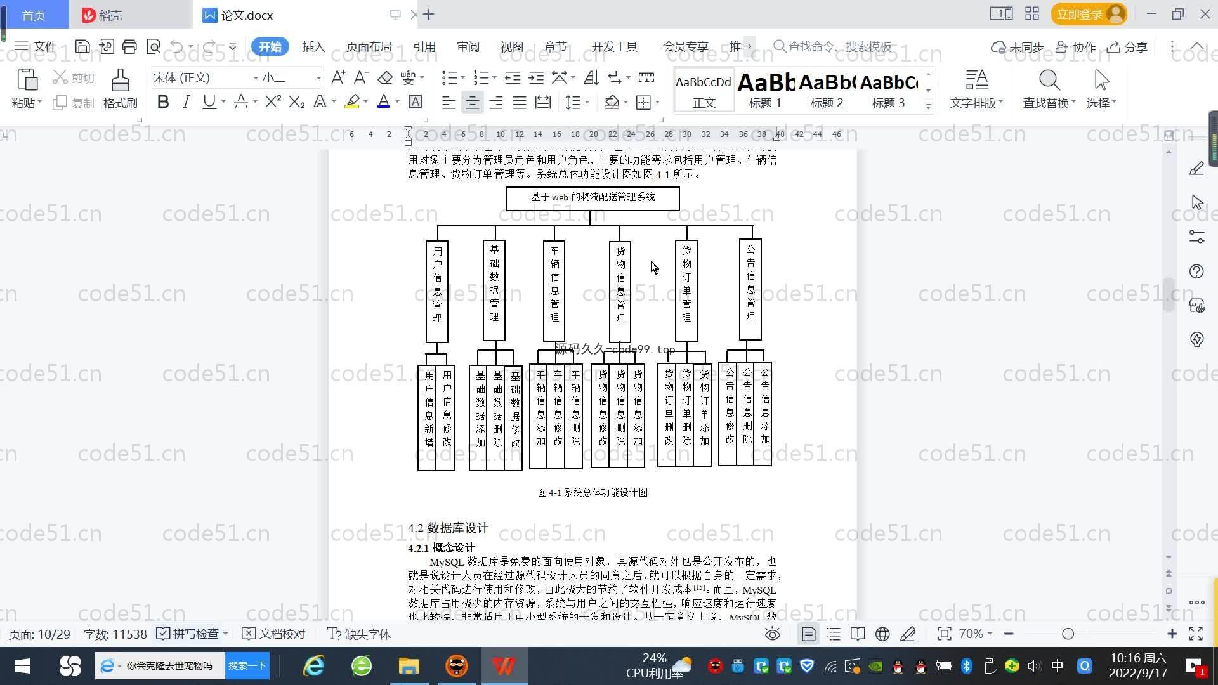
Task: Click the Print icon in quick access
Action: pos(129,46)
